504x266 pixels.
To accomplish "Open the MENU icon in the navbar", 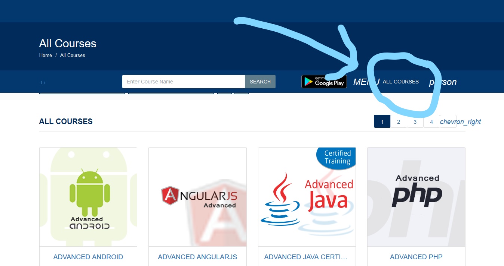I will click(366, 82).
